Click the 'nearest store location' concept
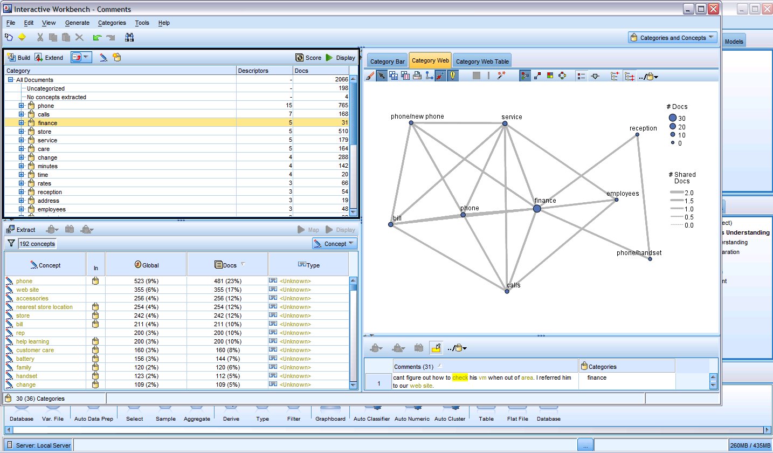 coord(44,307)
